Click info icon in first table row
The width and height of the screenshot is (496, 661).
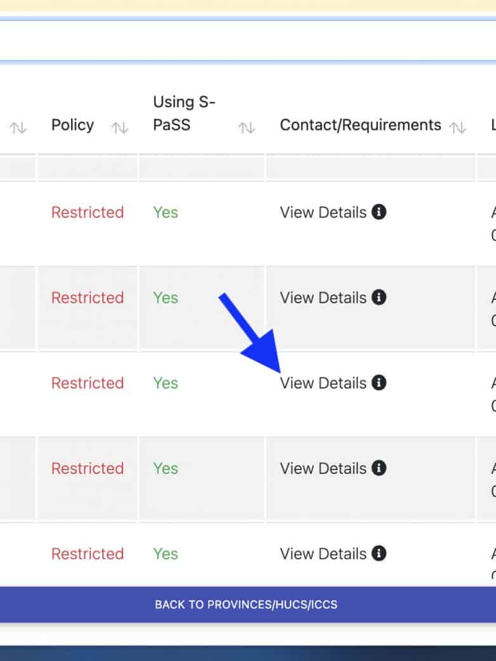(x=379, y=212)
